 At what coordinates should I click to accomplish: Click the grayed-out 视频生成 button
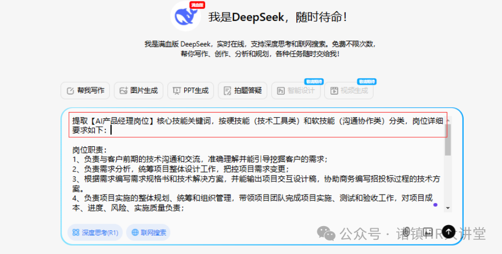coord(349,90)
